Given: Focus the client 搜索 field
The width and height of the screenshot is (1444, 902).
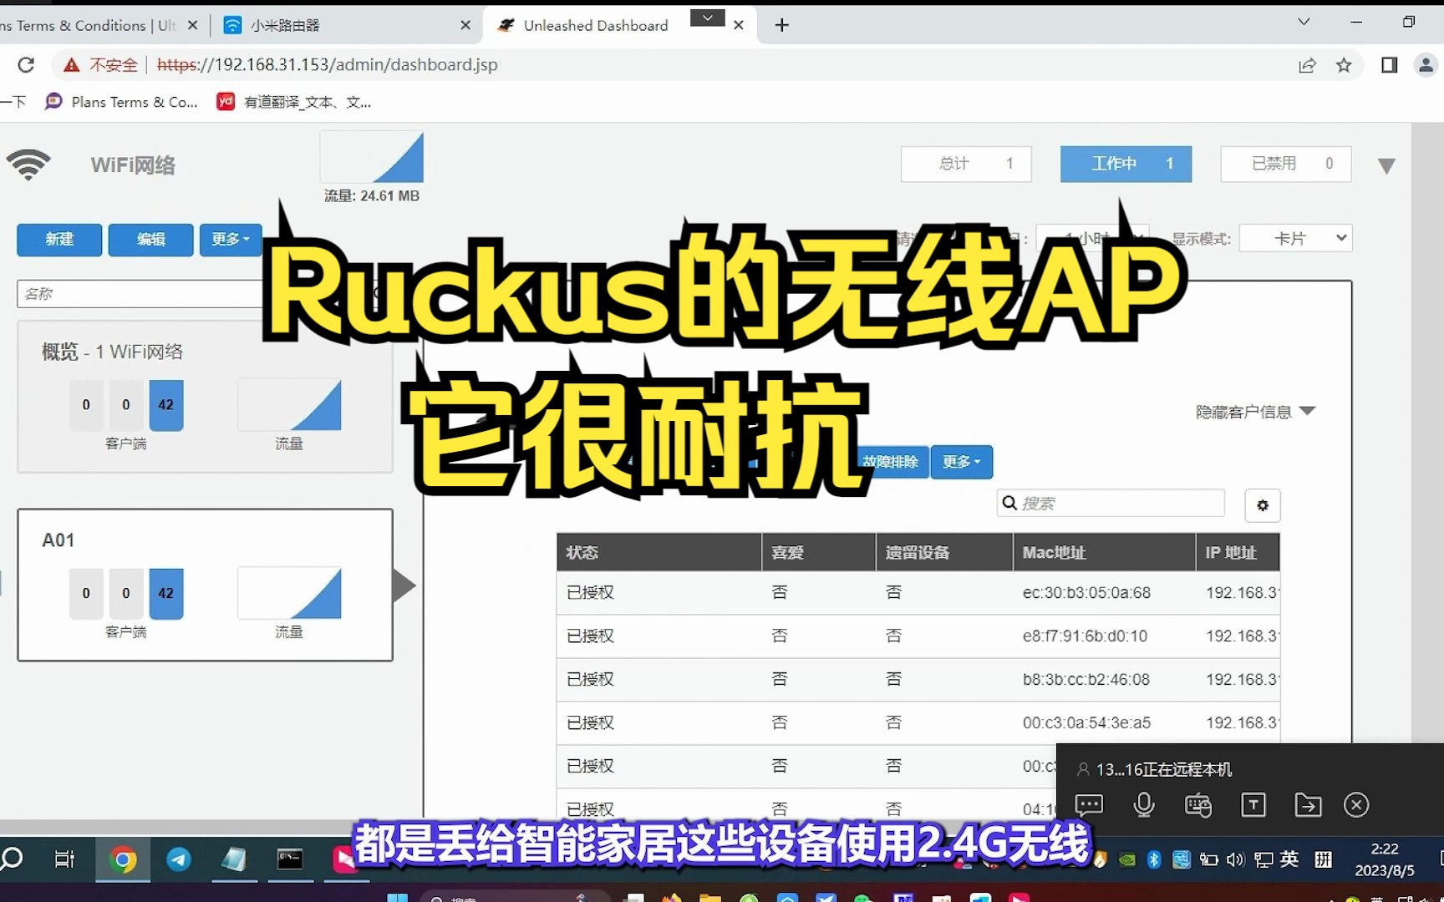Looking at the screenshot, I should coord(1111,503).
